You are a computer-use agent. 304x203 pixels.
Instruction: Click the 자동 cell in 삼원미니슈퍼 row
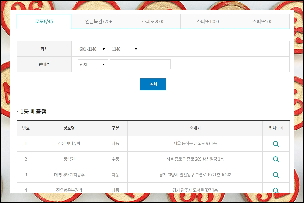tap(115, 143)
